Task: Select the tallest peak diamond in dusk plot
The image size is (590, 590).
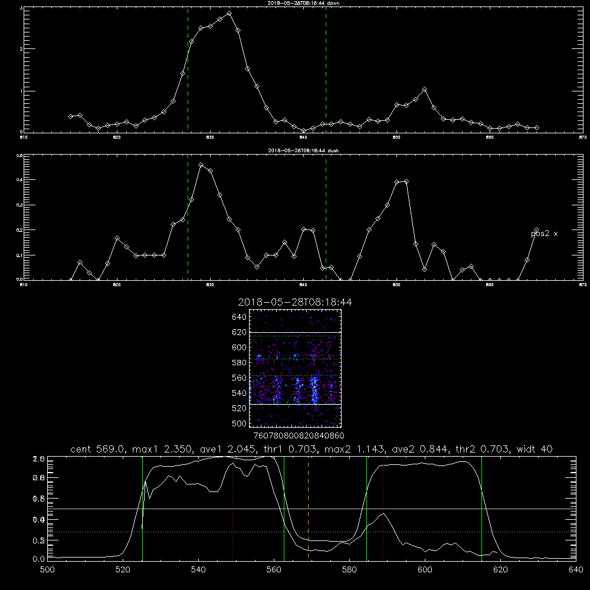Action: tap(201, 165)
